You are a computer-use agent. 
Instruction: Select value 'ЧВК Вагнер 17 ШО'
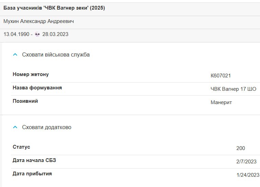[x=234, y=89]
